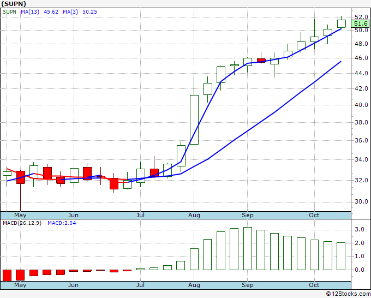Click Jul on the price chart axis
The width and height of the screenshot is (371, 298).
(x=140, y=216)
